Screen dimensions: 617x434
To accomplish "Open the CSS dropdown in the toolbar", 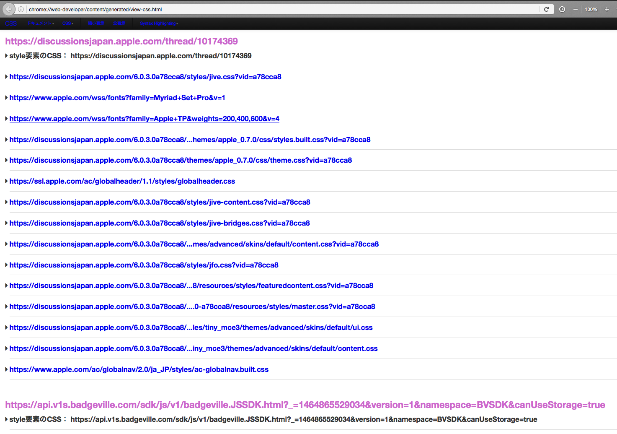I will click(x=68, y=23).
